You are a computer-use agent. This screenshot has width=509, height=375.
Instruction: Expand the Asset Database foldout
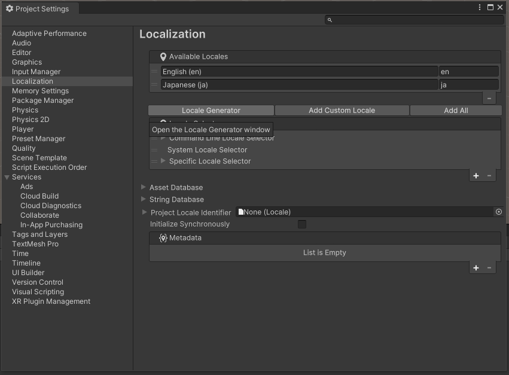point(144,187)
